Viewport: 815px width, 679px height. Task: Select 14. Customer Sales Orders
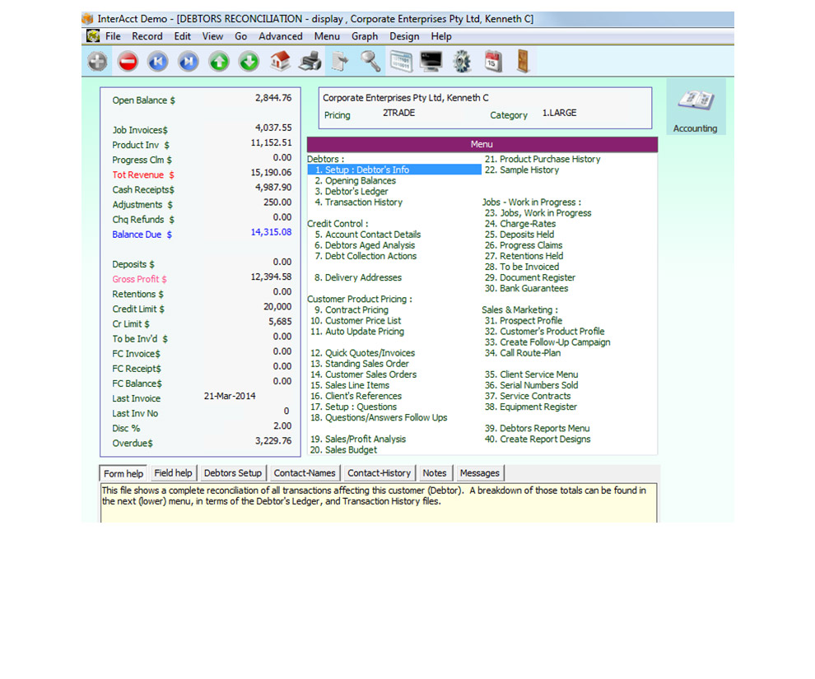[x=363, y=374]
